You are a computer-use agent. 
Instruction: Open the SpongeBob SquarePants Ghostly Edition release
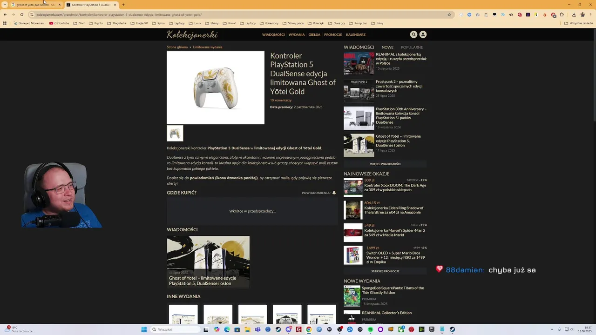393,290
